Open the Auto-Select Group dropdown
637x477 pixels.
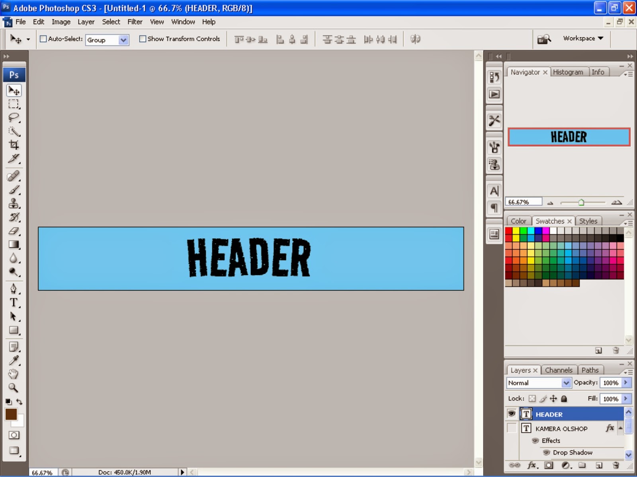click(x=123, y=40)
